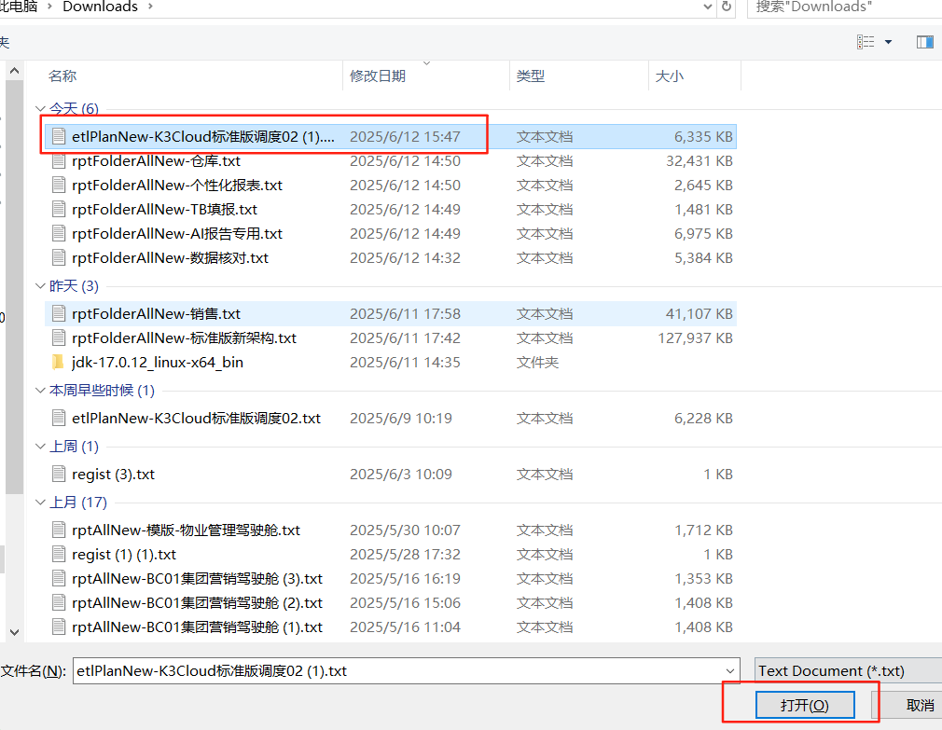Click the jdk-17.0.12_linux-x64_bin folder icon
The height and width of the screenshot is (730, 942).
pos(59,362)
